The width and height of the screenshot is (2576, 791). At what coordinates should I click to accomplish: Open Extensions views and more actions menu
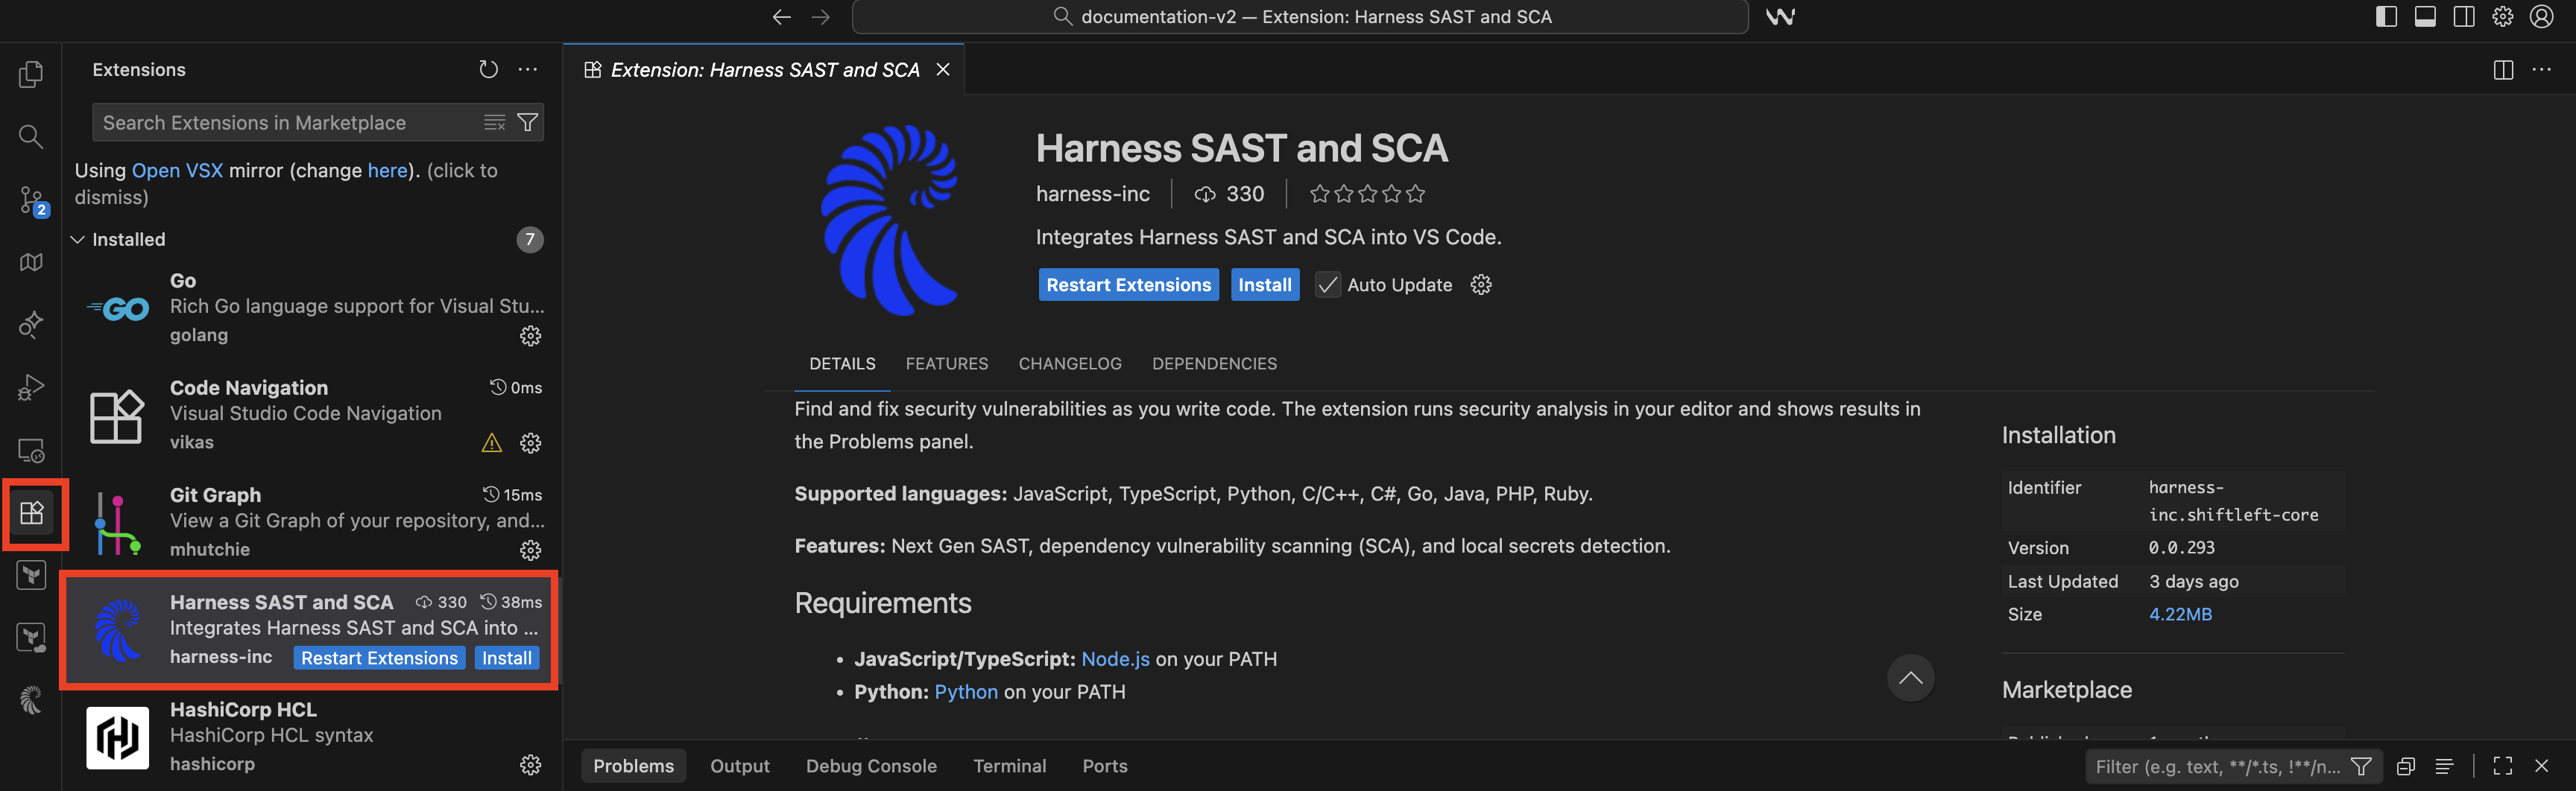(x=528, y=70)
